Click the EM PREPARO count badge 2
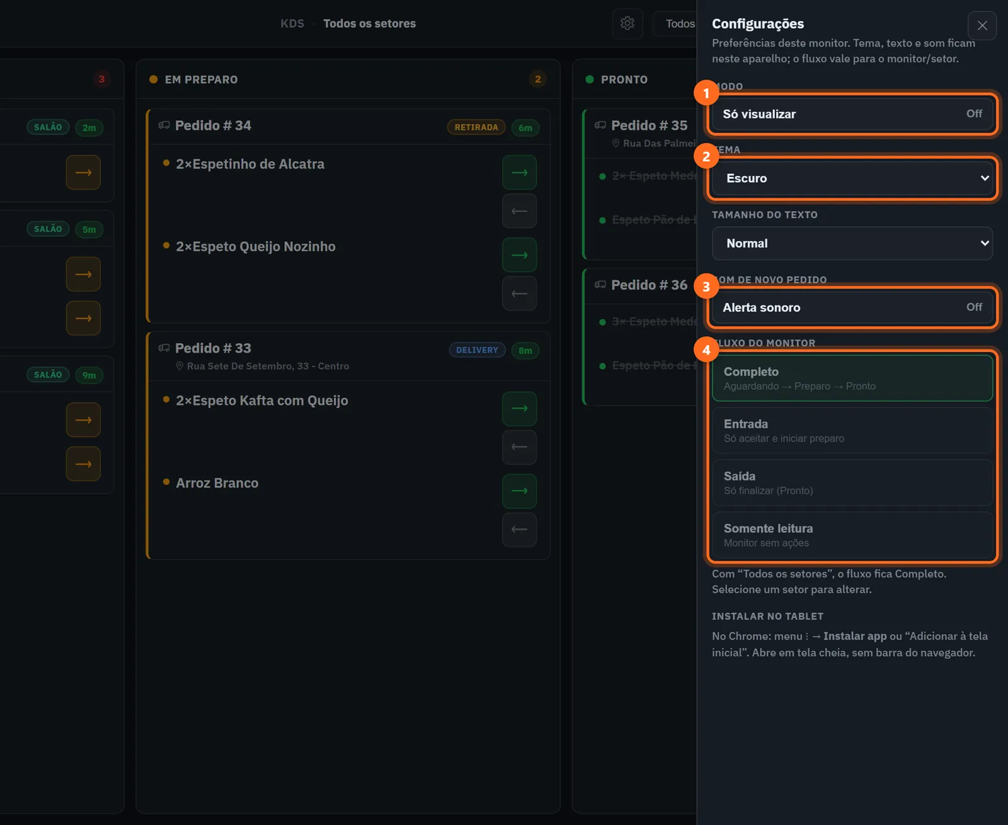This screenshot has height=825, width=1008. 537,79
